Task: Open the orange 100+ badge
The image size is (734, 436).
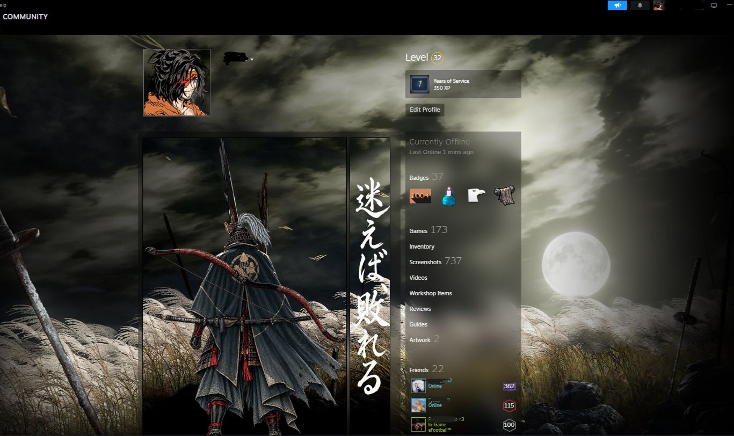Action: click(x=420, y=196)
